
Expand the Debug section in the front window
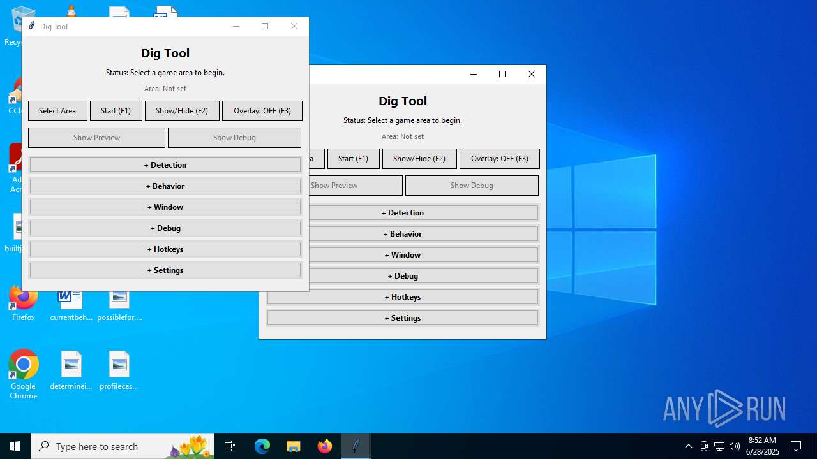pyautogui.click(x=165, y=228)
